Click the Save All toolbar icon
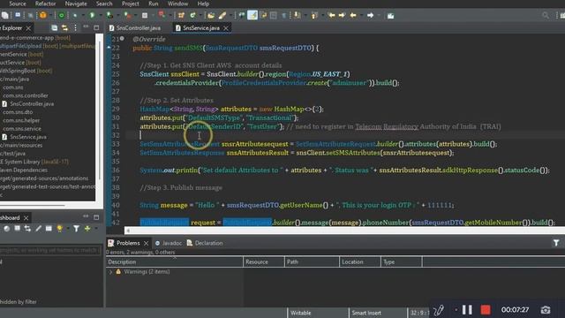Screen dimensions: 565x318 [x=5, y=15]
